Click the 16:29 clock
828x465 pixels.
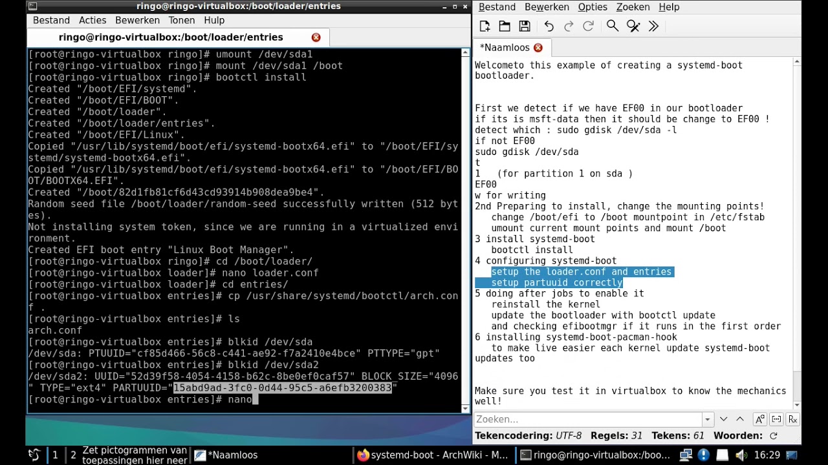pos(767,455)
